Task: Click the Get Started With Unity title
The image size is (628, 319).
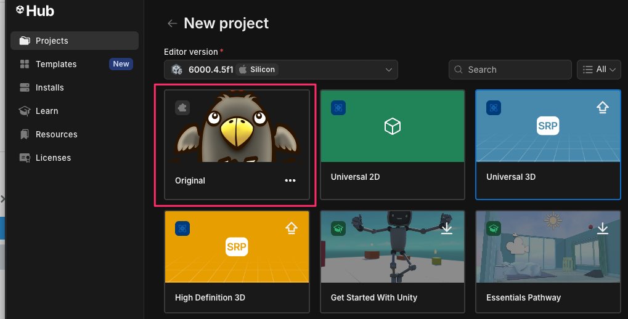Action: coord(374,298)
